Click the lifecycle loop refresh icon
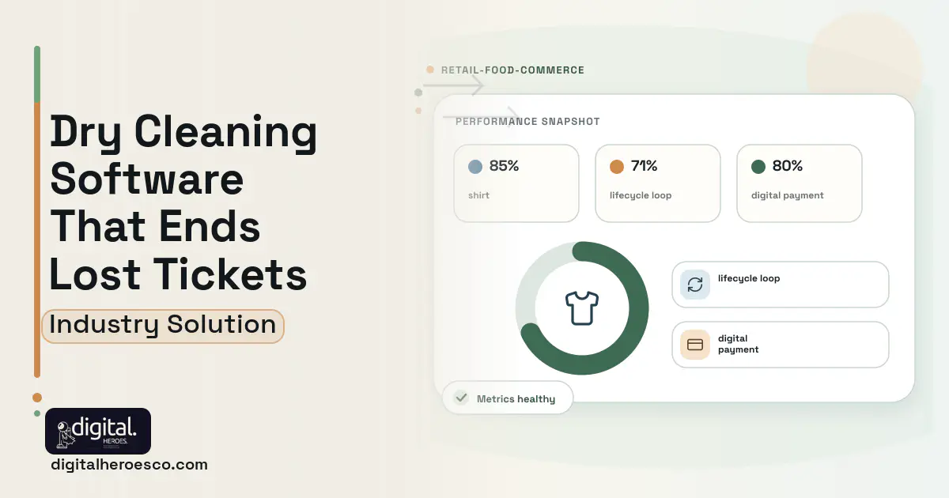 coord(695,285)
